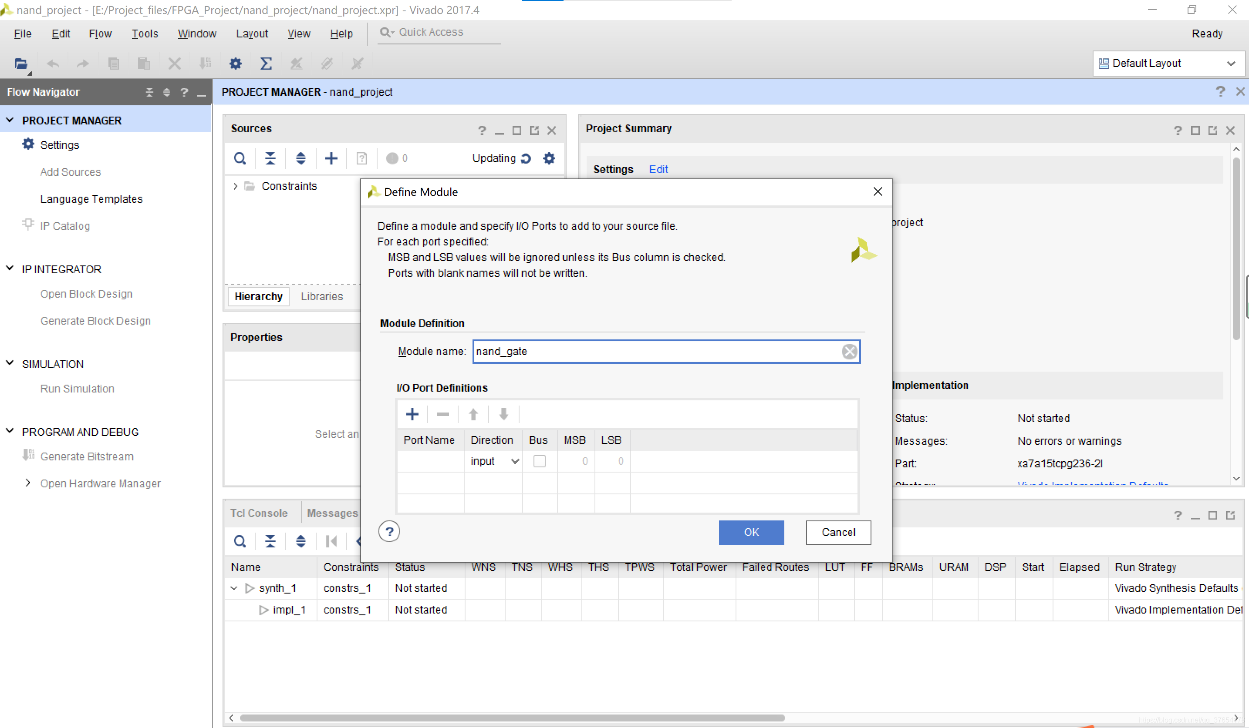Click the MSB value cell
1249x728 pixels.
click(x=575, y=461)
